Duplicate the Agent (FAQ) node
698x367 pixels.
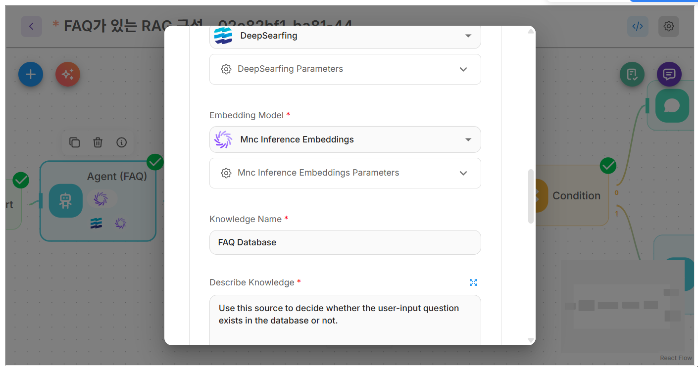click(74, 142)
